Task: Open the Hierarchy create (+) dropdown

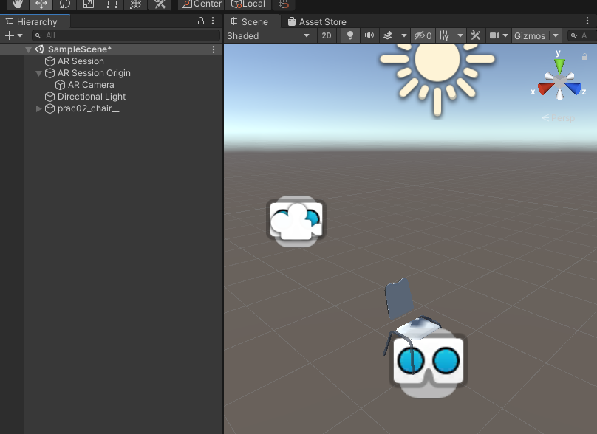Action: [x=14, y=35]
